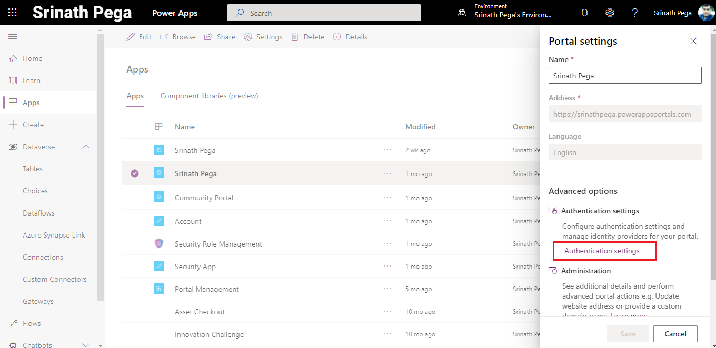This screenshot has height=348, width=716.
Task: Open more options for Community Portal
Action: pyautogui.click(x=387, y=198)
